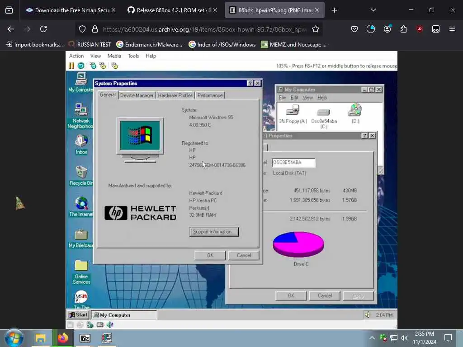Click the Firefox address bar URL

[205, 29]
